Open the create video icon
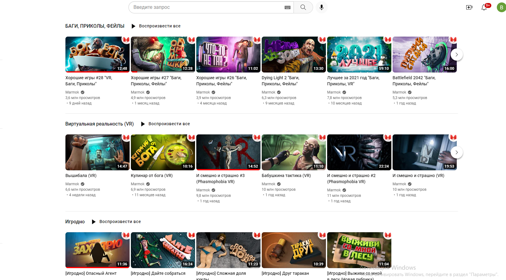 pos(469,7)
